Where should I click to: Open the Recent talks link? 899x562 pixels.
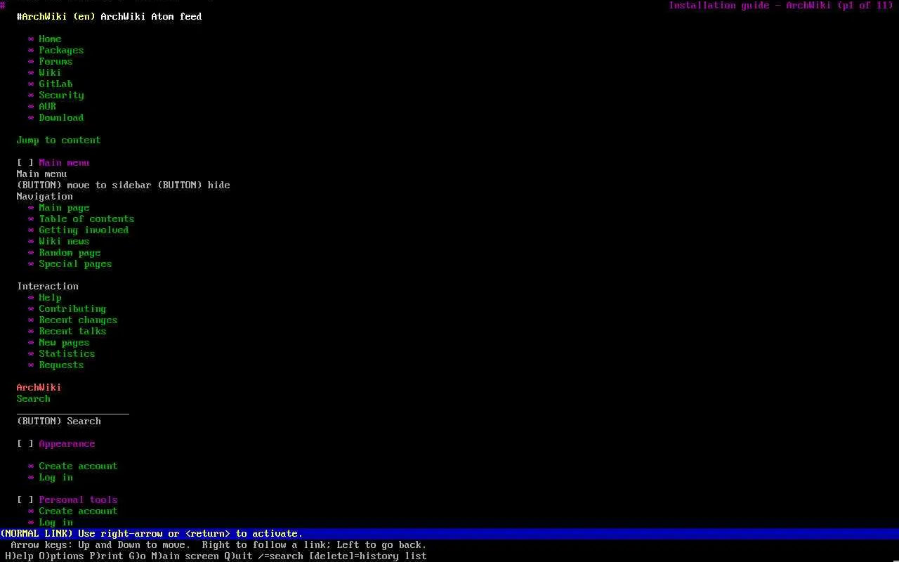pyautogui.click(x=72, y=331)
